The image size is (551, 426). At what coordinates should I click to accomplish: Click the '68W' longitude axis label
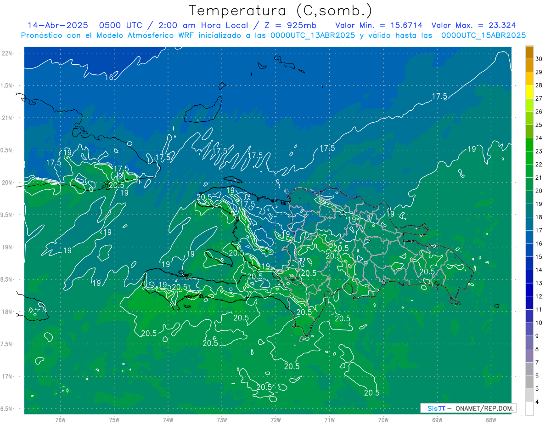[491, 420]
